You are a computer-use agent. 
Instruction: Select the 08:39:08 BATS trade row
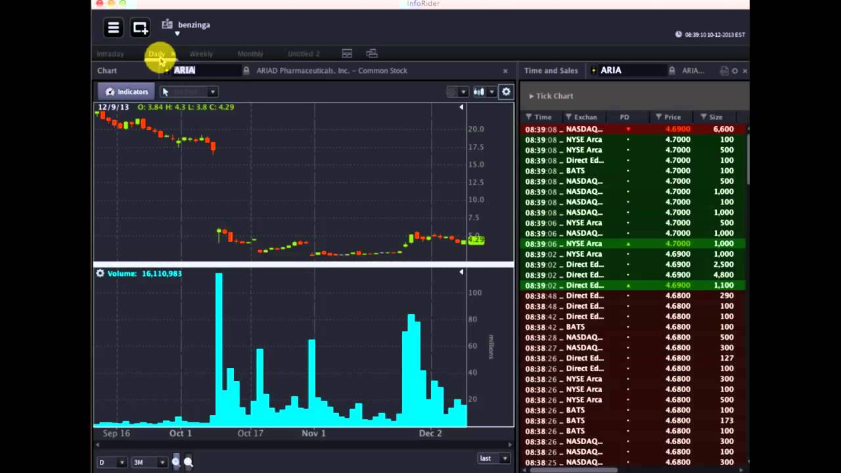pos(633,171)
